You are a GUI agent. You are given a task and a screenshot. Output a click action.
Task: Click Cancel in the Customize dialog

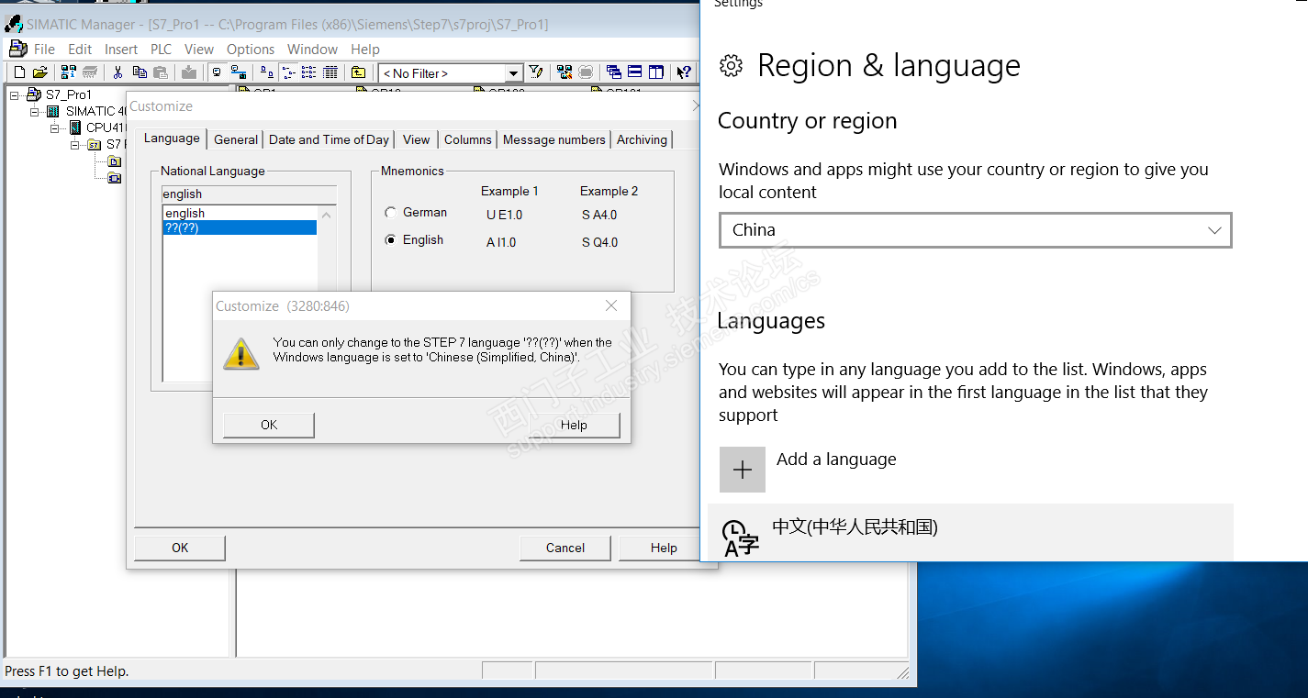coord(565,548)
